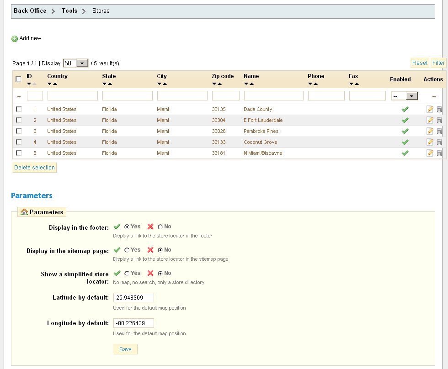Delete the E Fort Lauderdale store
The width and height of the screenshot is (448, 369).
tap(439, 120)
